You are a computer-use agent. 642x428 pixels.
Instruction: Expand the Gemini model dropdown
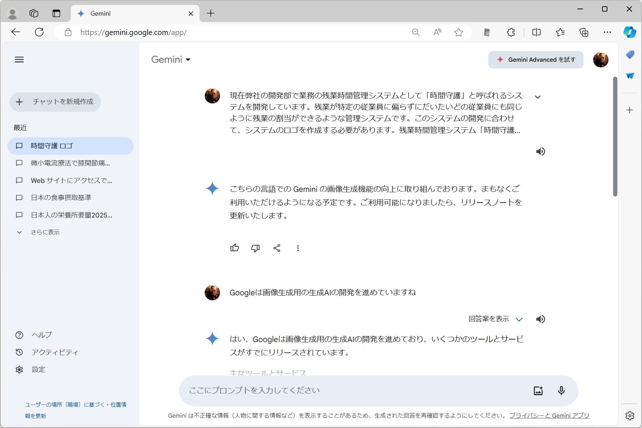[170, 60]
